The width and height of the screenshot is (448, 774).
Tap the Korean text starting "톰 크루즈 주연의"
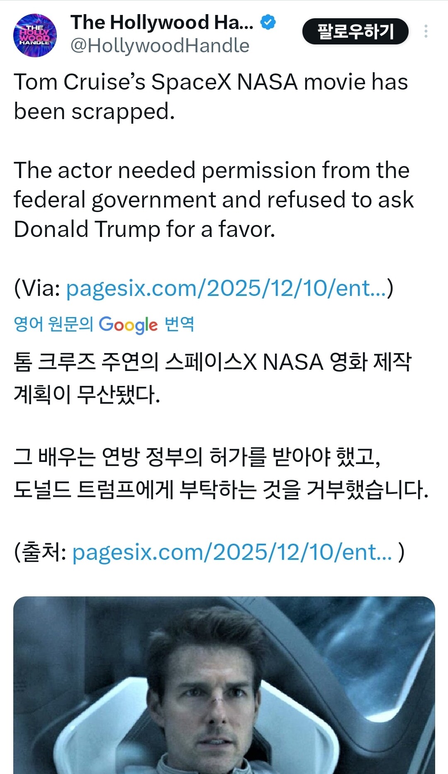pos(212,362)
